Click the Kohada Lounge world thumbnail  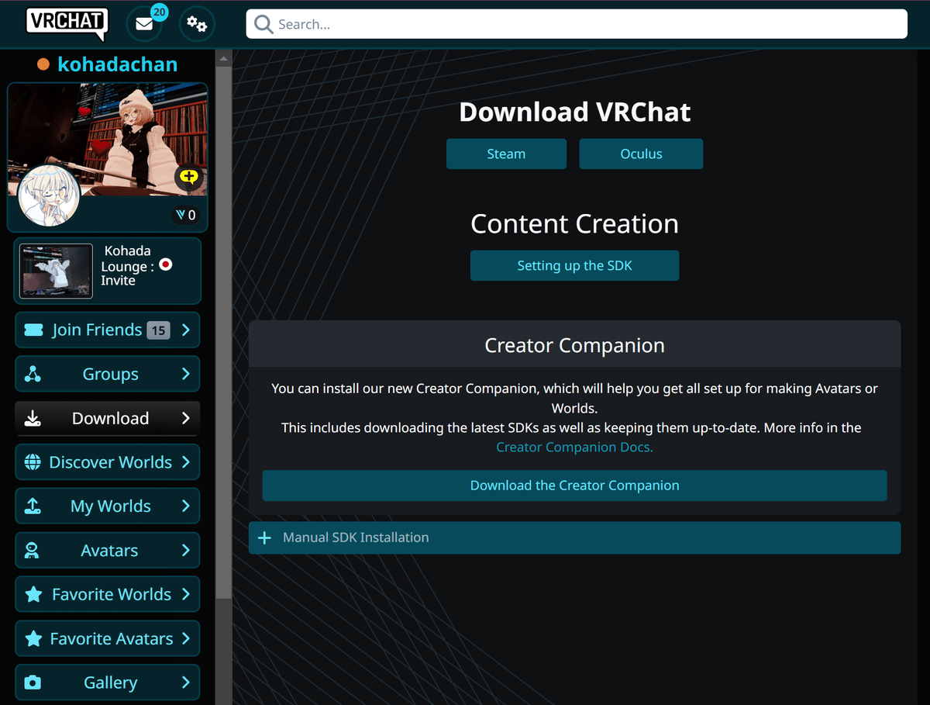click(x=55, y=271)
